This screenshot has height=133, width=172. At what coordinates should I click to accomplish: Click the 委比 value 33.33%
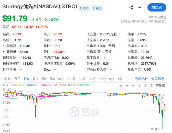[59, 52]
